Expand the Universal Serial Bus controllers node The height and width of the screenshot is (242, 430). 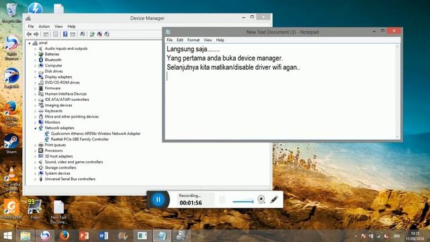(36, 179)
